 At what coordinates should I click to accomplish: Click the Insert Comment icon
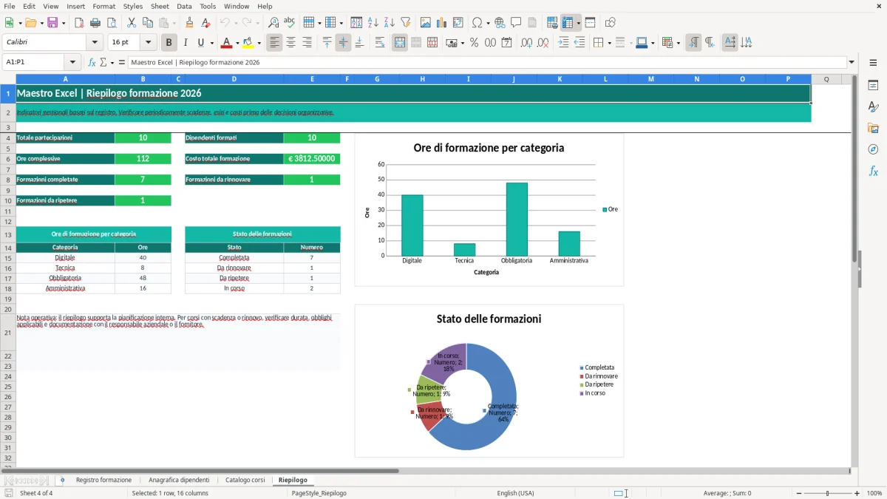coord(516,23)
